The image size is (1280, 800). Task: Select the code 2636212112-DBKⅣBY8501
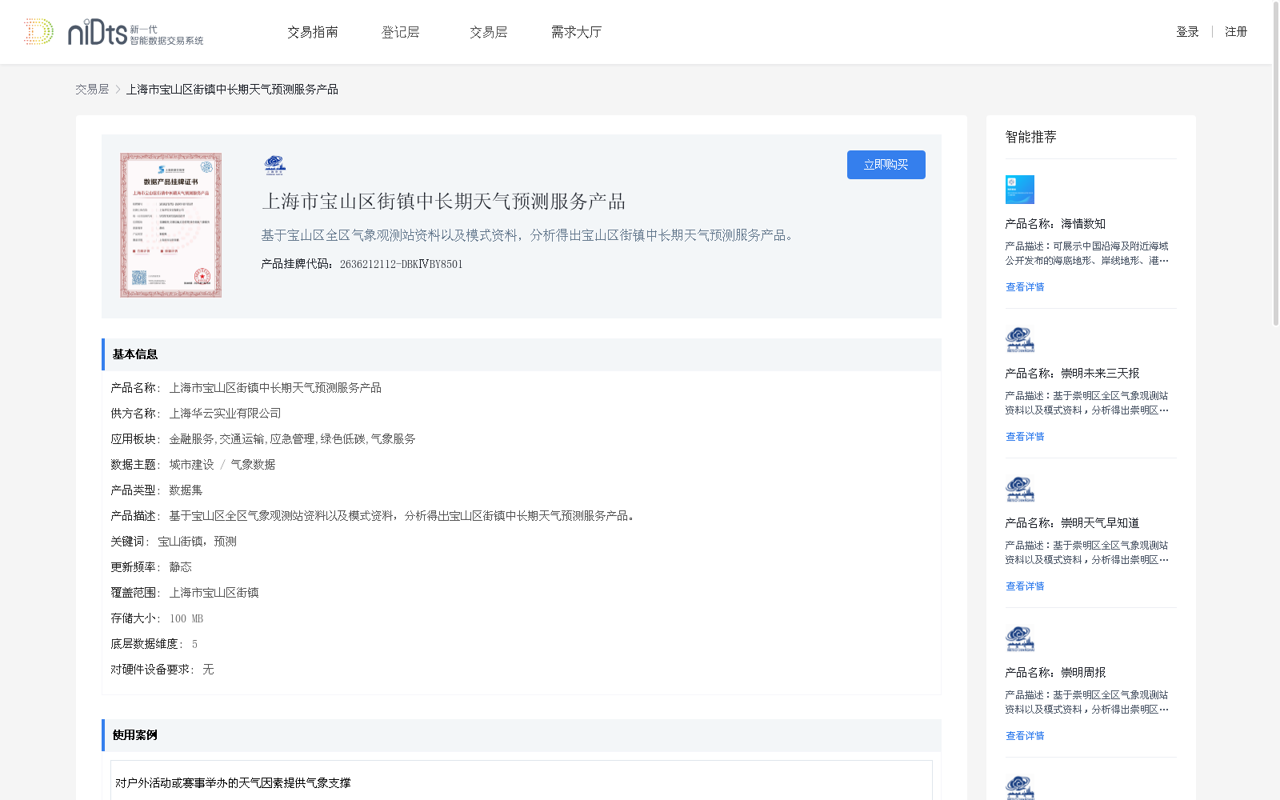pos(402,264)
